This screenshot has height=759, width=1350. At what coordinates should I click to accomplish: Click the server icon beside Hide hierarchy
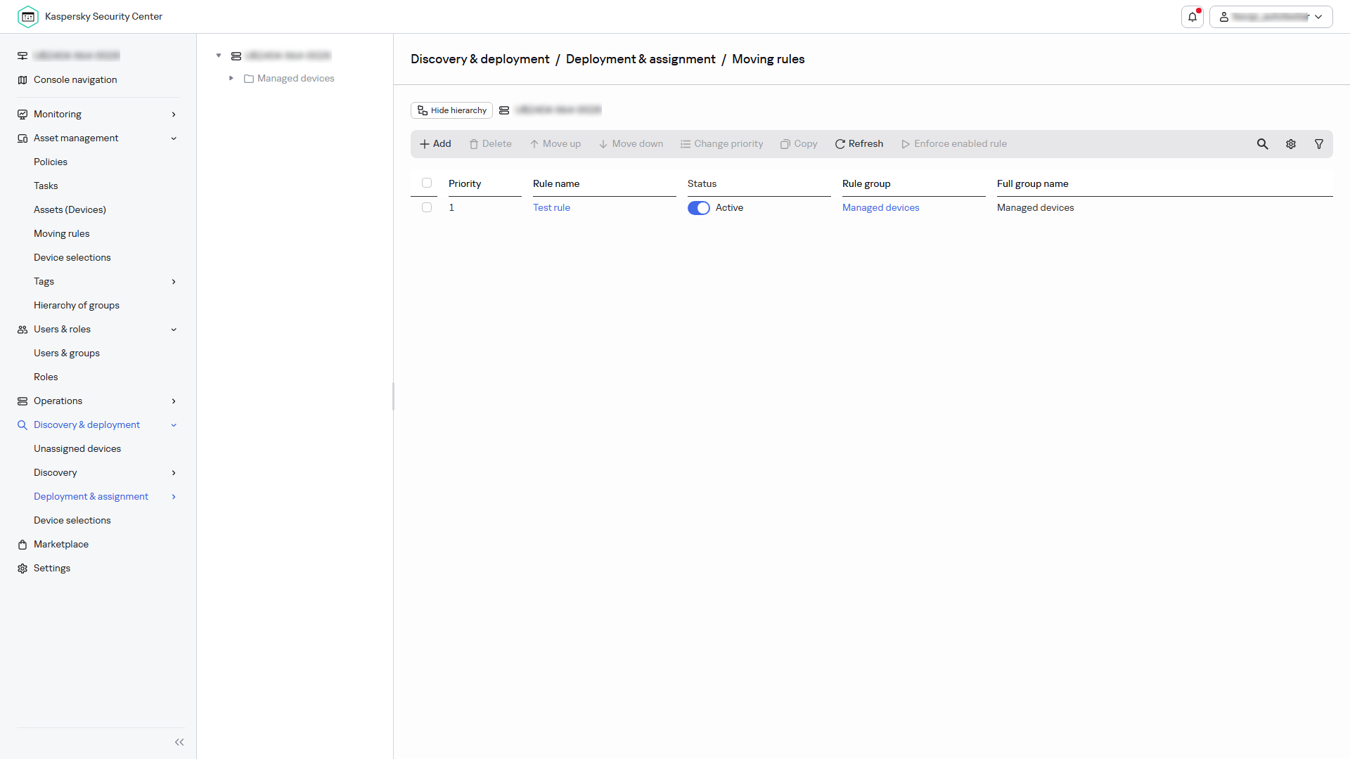(504, 110)
